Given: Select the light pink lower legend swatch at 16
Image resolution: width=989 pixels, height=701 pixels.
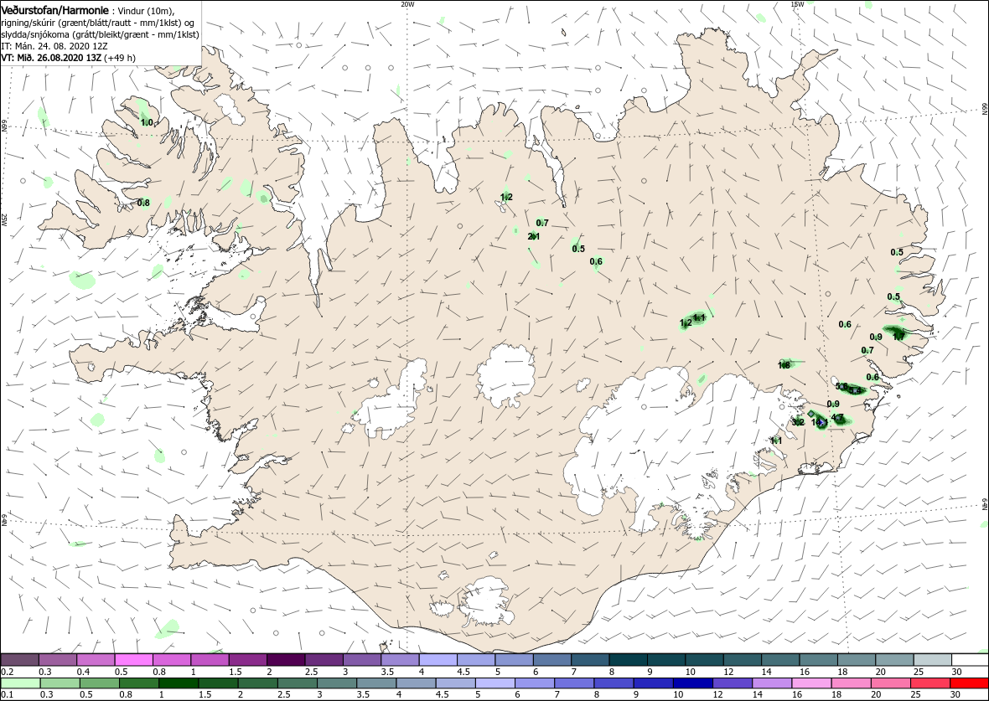Looking at the screenshot, I should (811, 683).
